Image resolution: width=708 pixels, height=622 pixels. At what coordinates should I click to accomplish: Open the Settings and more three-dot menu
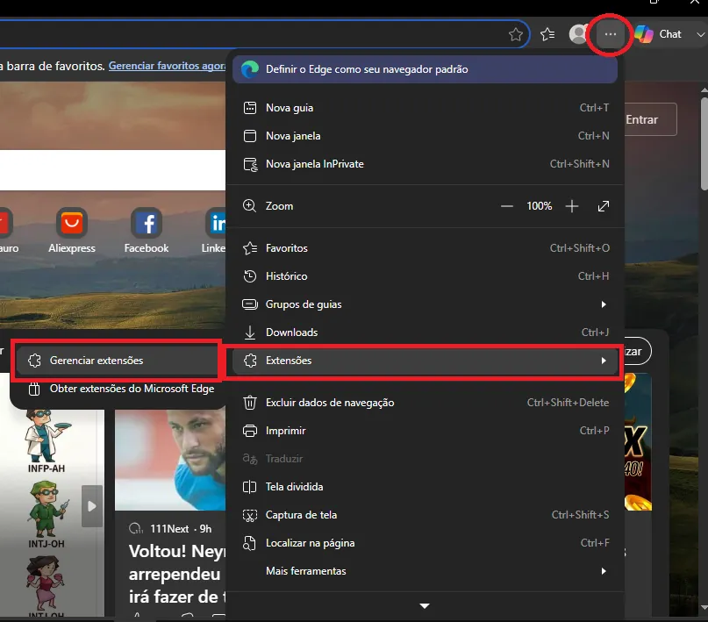[610, 34]
